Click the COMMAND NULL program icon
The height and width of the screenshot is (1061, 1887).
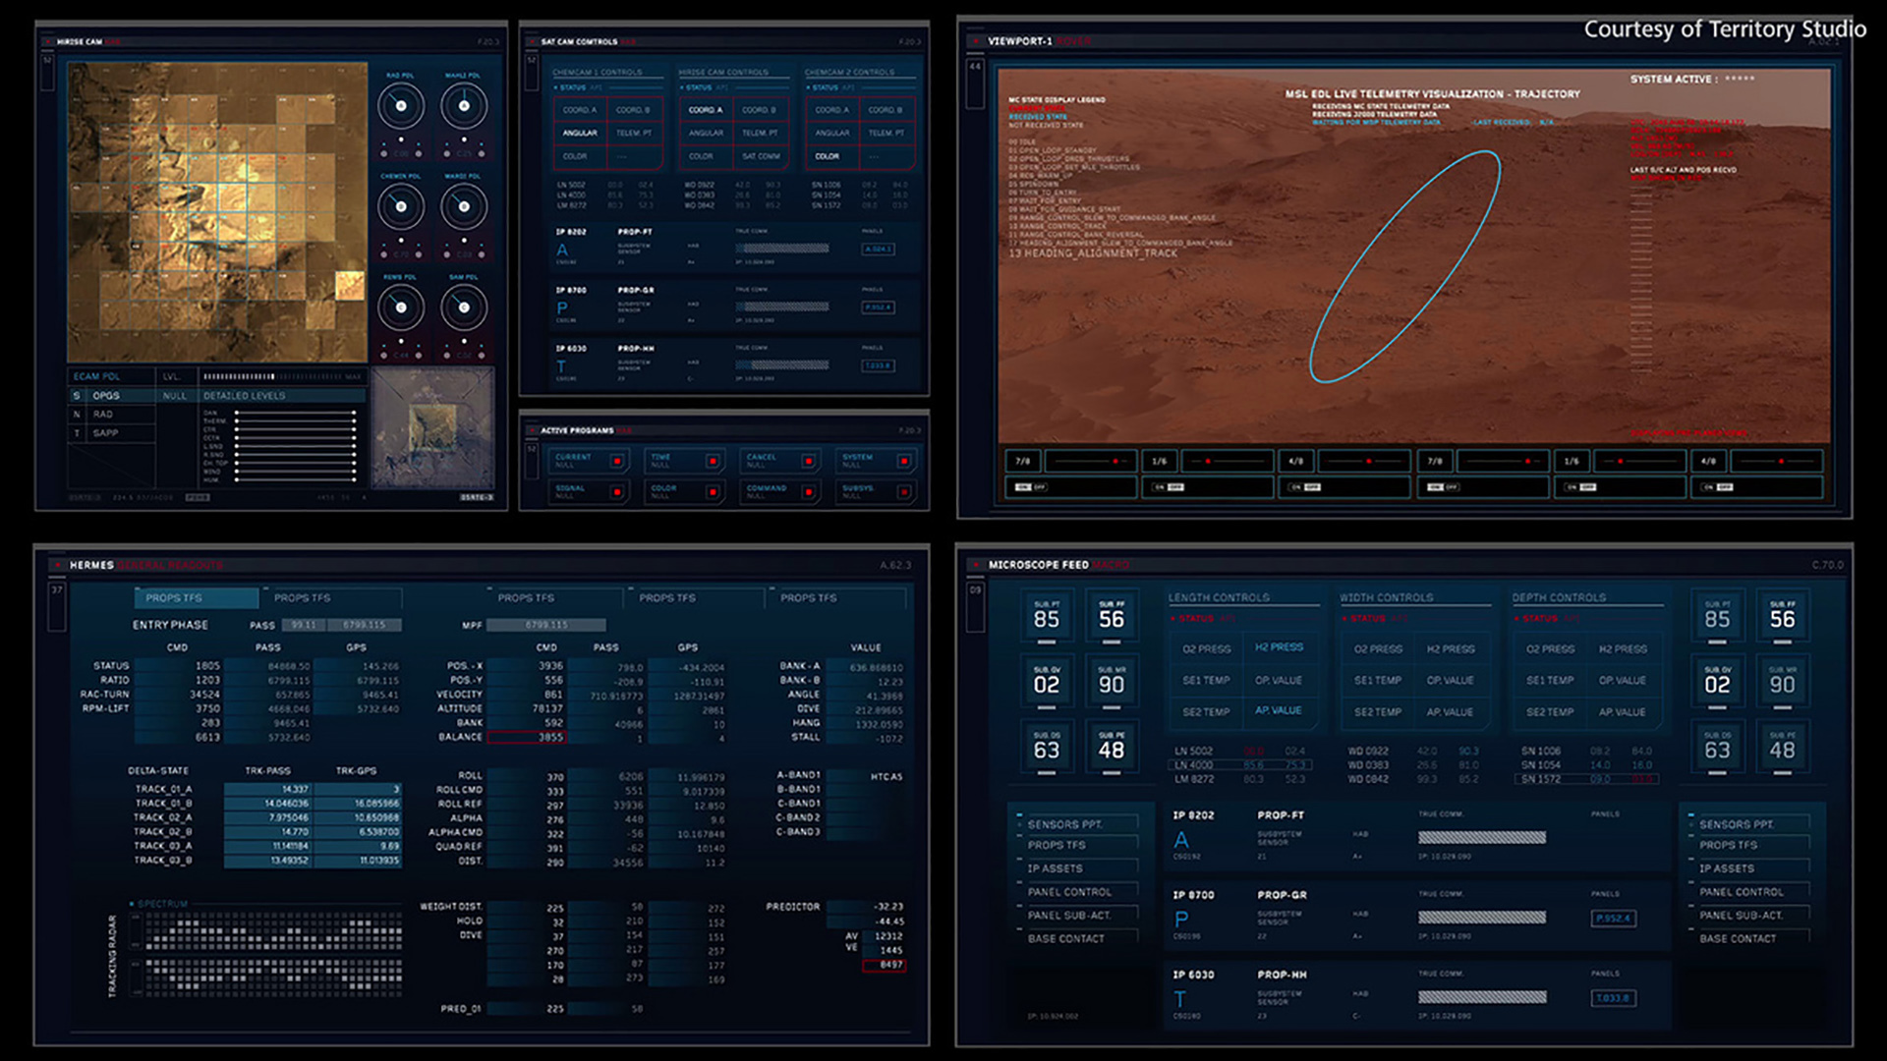tap(810, 493)
